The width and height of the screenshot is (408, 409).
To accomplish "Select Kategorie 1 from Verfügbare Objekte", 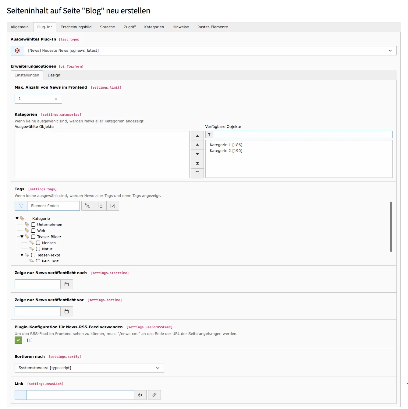I will (x=226, y=145).
